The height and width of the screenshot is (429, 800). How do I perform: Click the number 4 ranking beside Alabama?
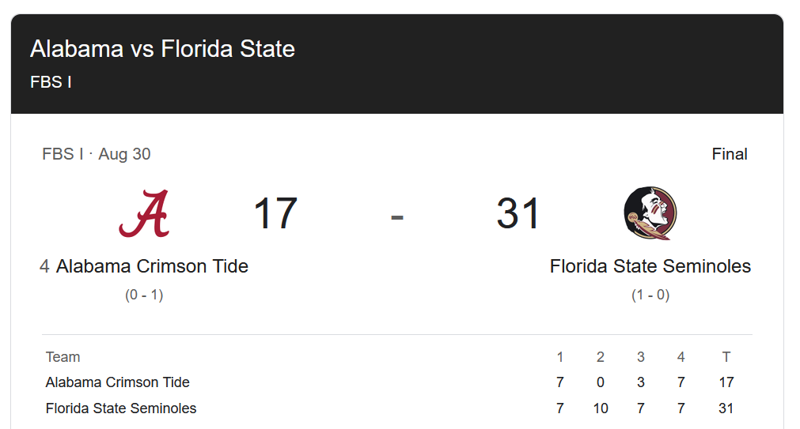[44, 267]
